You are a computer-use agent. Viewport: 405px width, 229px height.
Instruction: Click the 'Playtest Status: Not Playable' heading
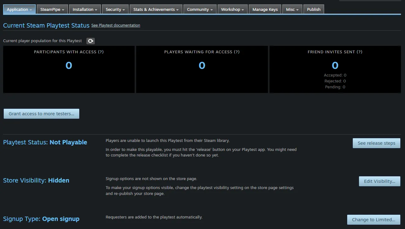click(45, 143)
